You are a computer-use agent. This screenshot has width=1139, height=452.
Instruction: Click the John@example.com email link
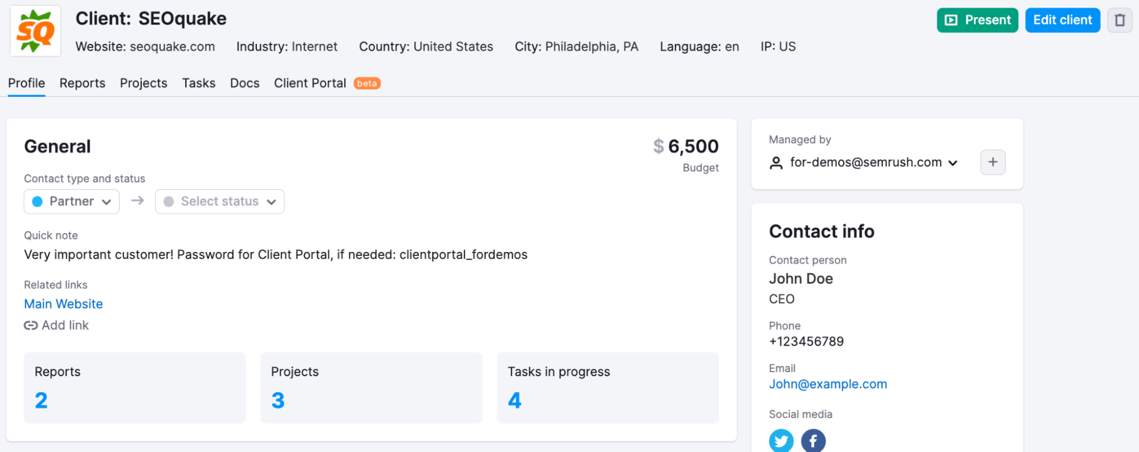tap(828, 384)
